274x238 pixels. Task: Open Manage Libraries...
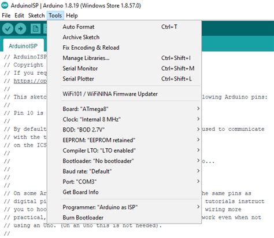pos(124,58)
